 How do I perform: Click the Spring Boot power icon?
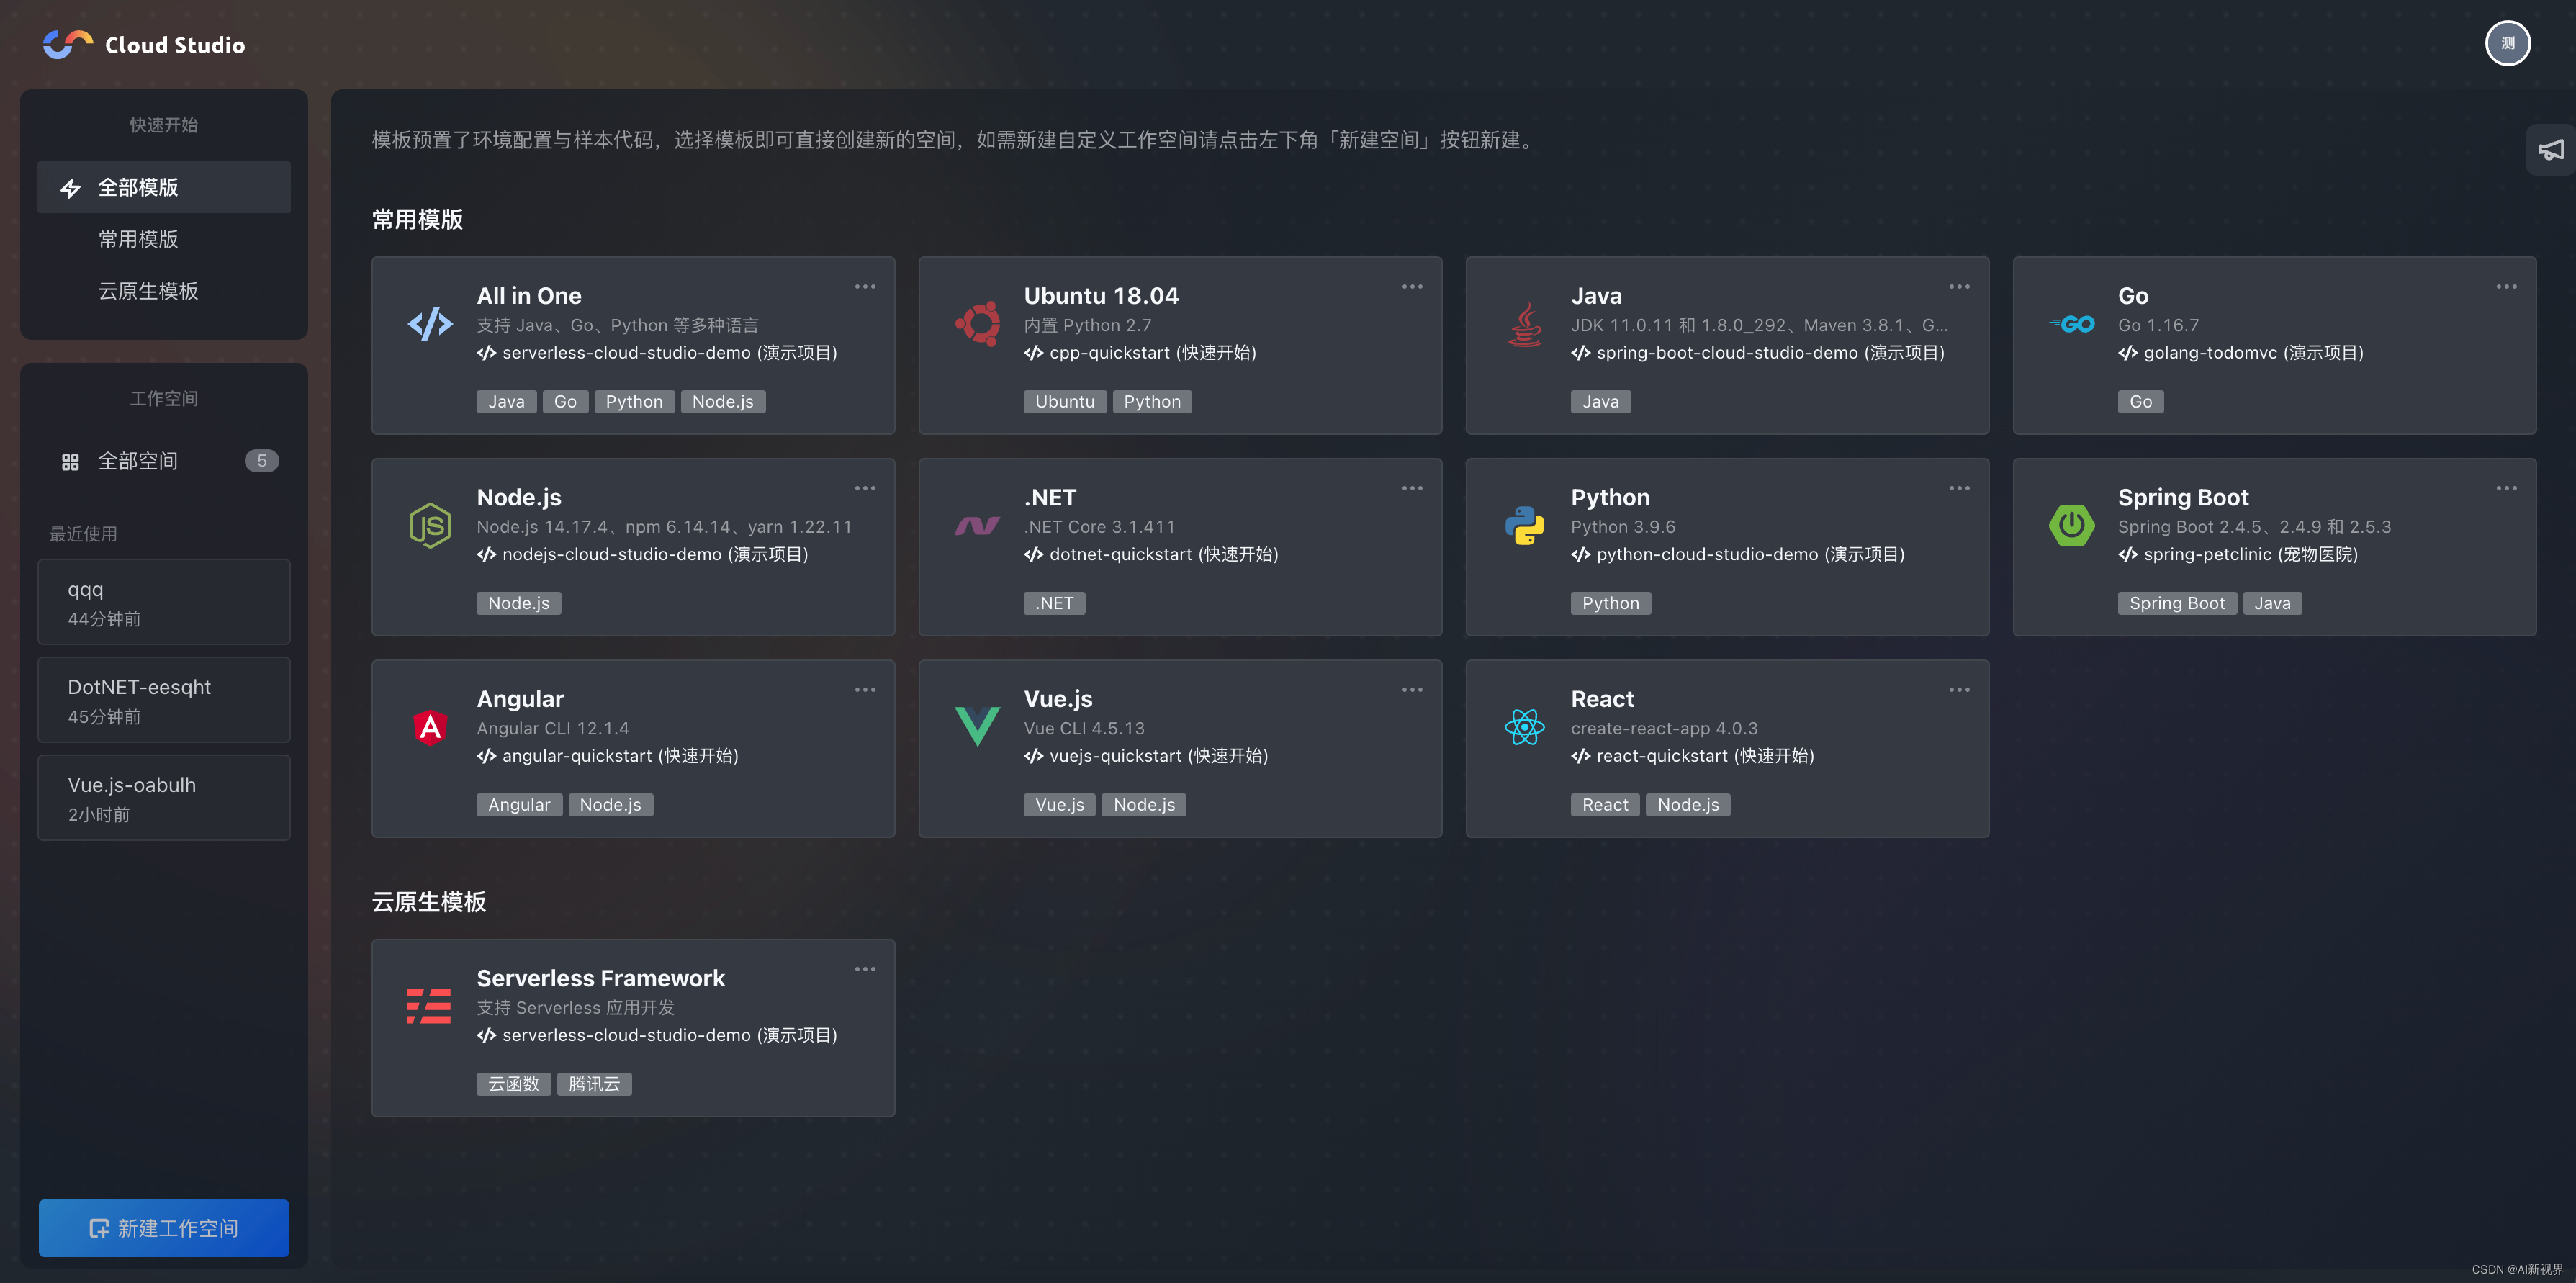pyautogui.click(x=2071, y=526)
